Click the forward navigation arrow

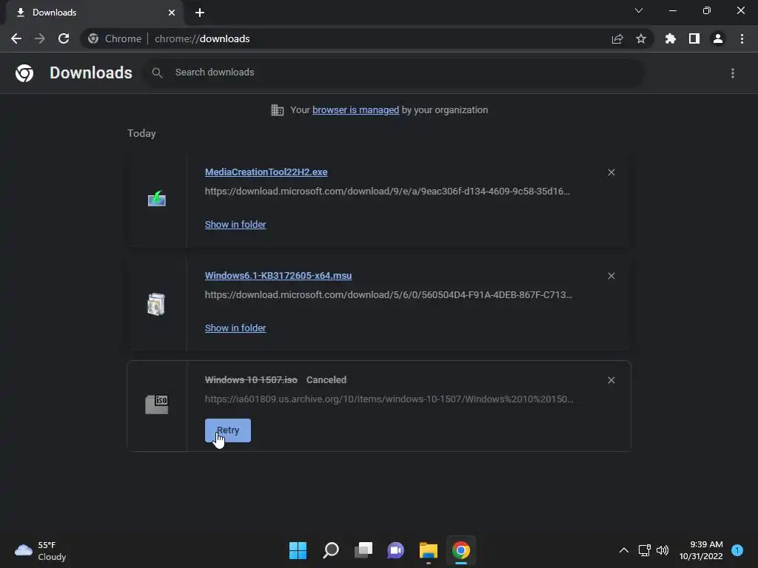click(40, 38)
